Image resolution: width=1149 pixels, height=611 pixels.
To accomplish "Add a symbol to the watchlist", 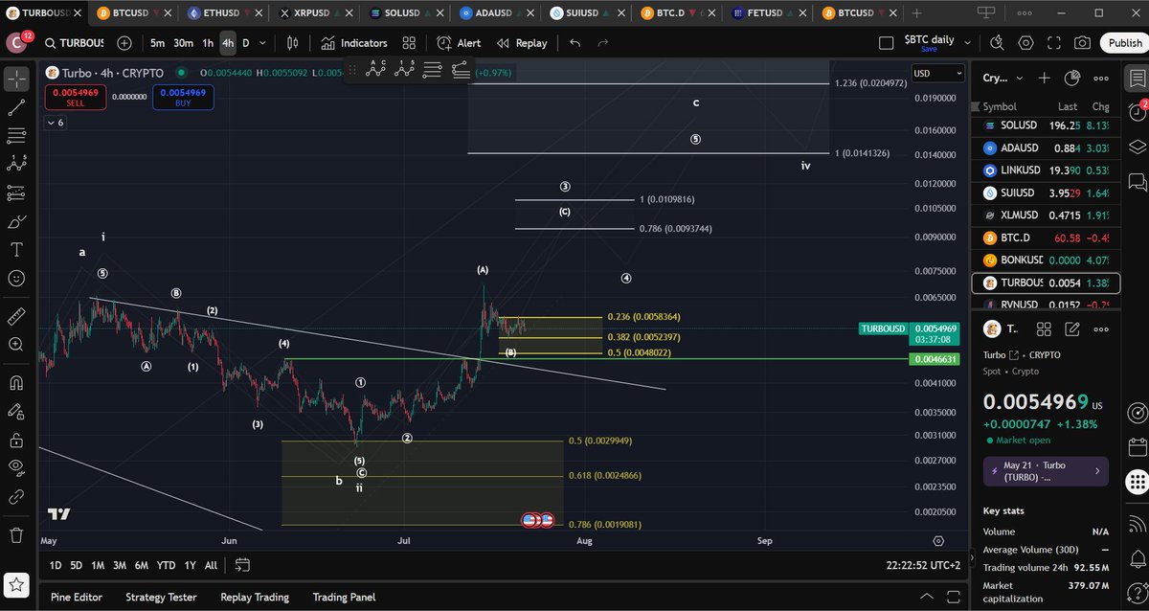I will (1044, 79).
